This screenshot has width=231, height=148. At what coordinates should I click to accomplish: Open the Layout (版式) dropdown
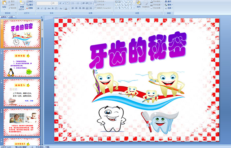coord(30,1)
